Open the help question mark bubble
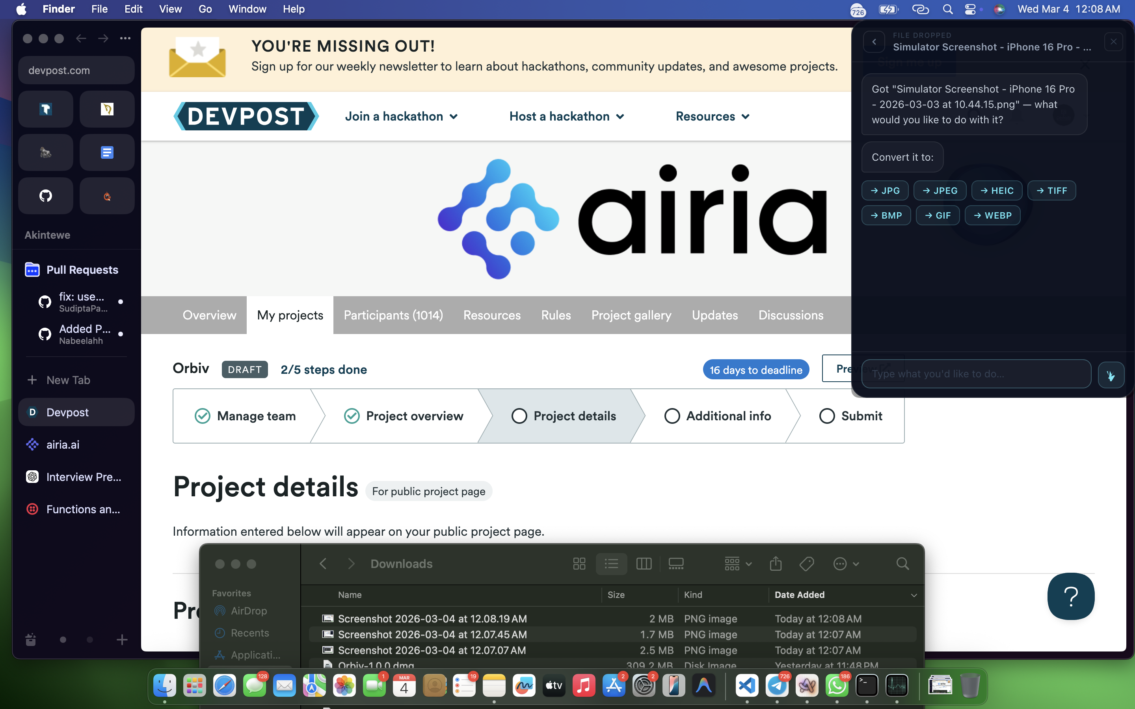The height and width of the screenshot is (709, 1135). pyautogui.click(x=1071, y=596)
